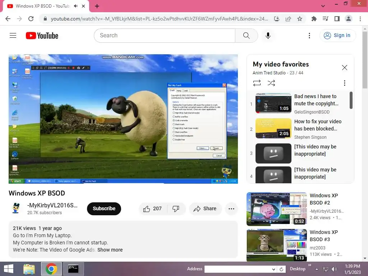Open a new Chrome tab
This screenshot has height=276, width=368.
tap(97, 6)
